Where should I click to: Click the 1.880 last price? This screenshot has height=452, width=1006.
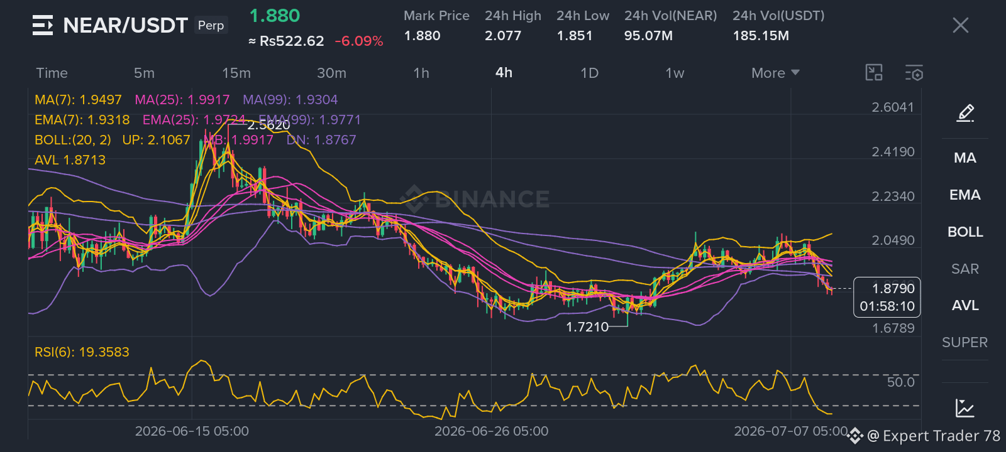pos(275,16)
